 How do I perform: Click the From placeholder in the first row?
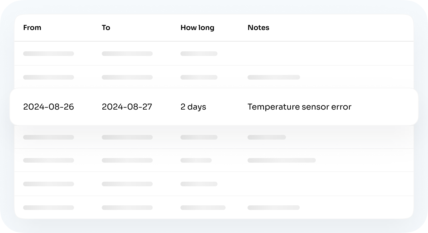48,54
